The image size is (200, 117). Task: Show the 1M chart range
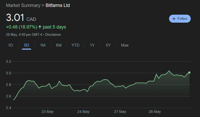coord(43,45)
